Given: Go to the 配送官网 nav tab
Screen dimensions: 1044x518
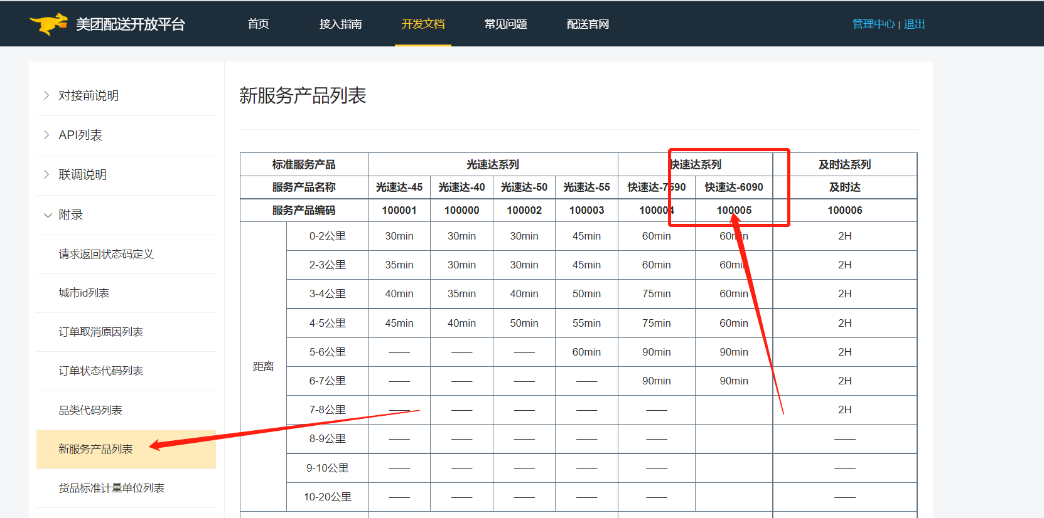Looking at the screenshot, I should click(588, 24).
